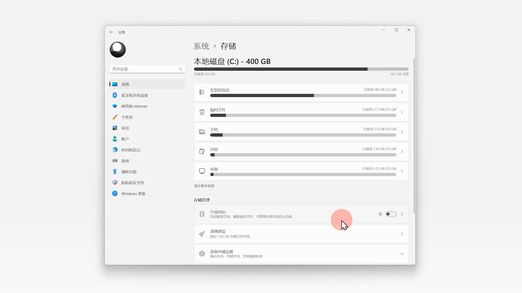Click the user profile avatar
522x293 pixels.
coord(118,50)
